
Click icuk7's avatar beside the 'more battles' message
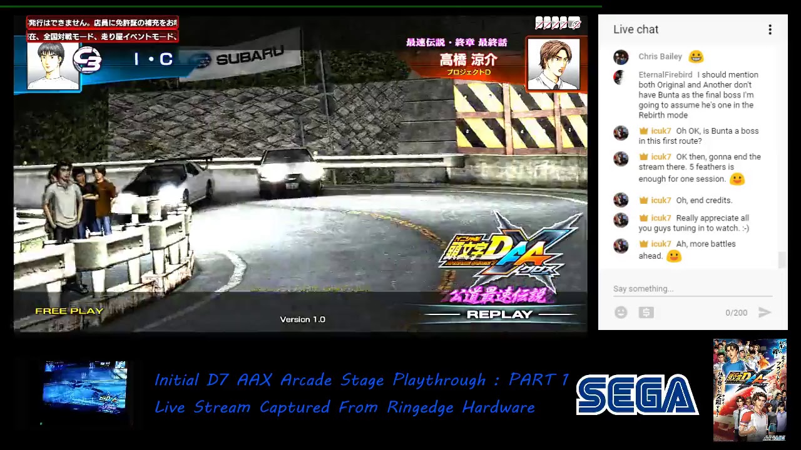[621, 246]
